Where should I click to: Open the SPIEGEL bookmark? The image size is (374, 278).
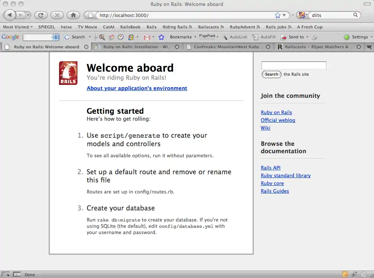tap(46, 27)
